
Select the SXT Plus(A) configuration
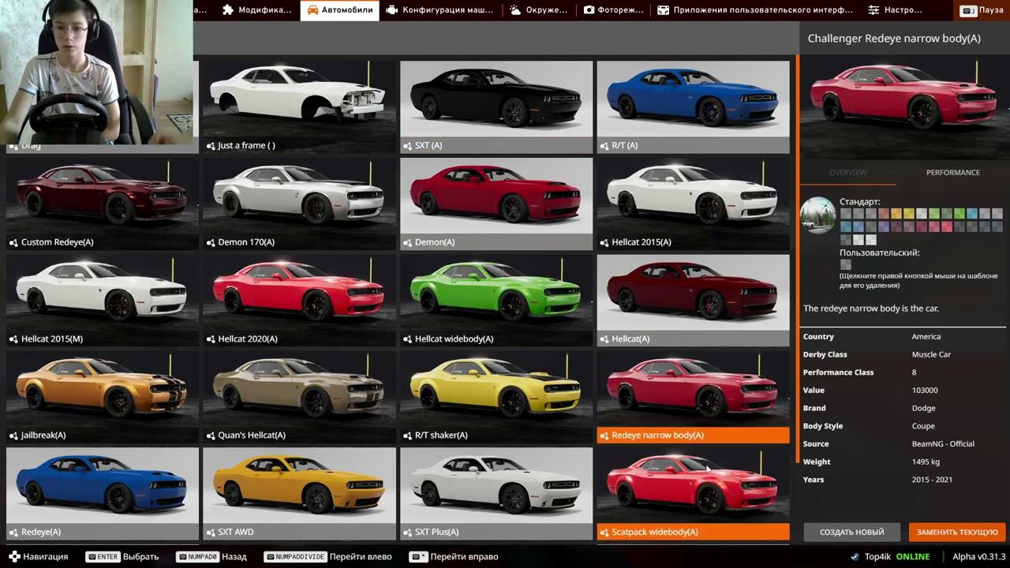(496, 494)
